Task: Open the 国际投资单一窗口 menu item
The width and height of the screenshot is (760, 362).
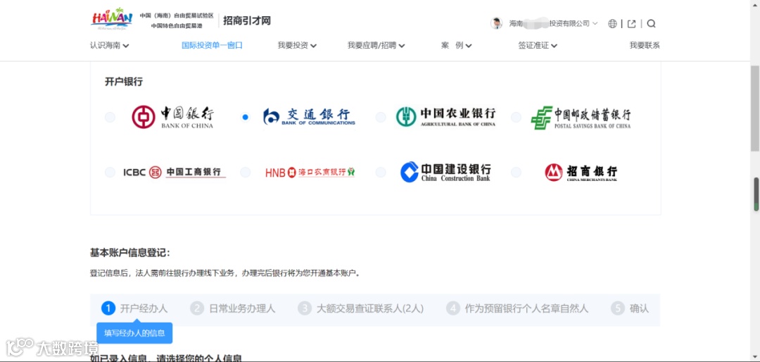Action: (x=212, y=46)
